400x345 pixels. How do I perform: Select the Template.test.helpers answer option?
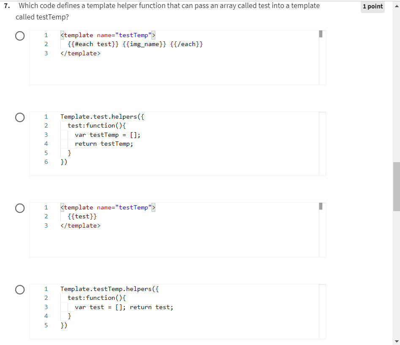coord(20,117)
